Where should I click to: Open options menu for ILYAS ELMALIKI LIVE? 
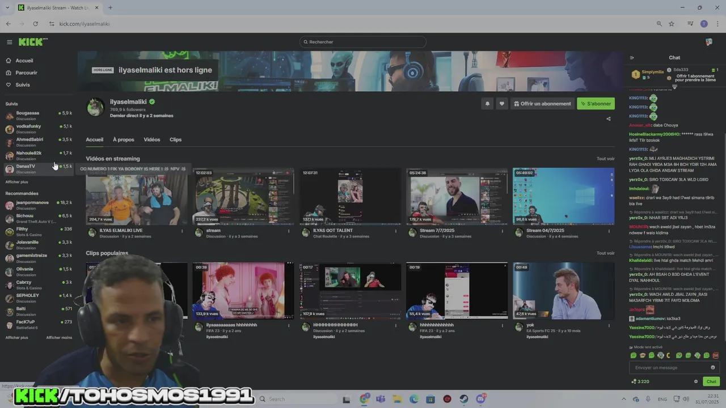click(182, 231)
